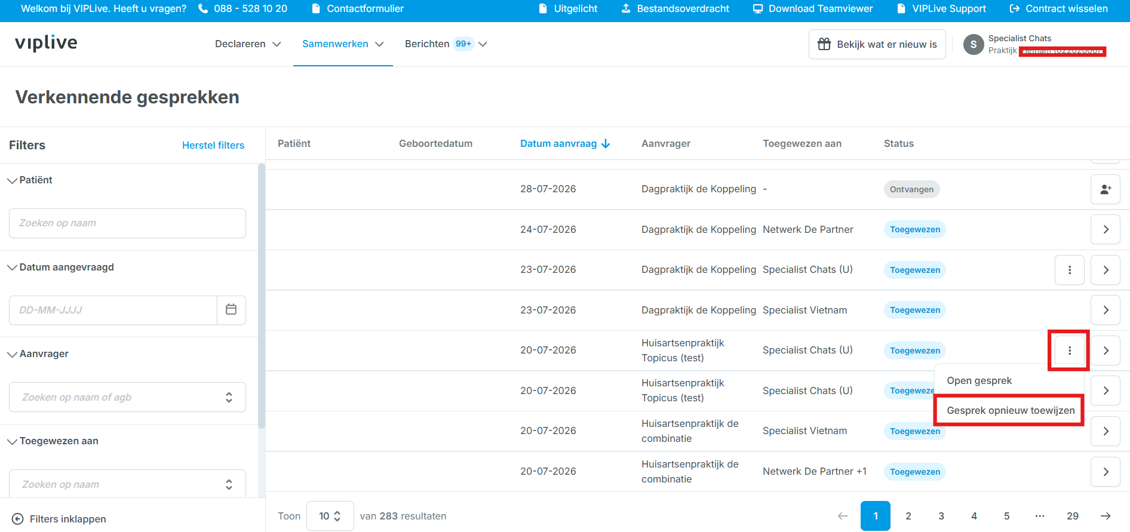Collapse the Patiënt filter section
Screen dimensions: 1130x532
point(30,180)
